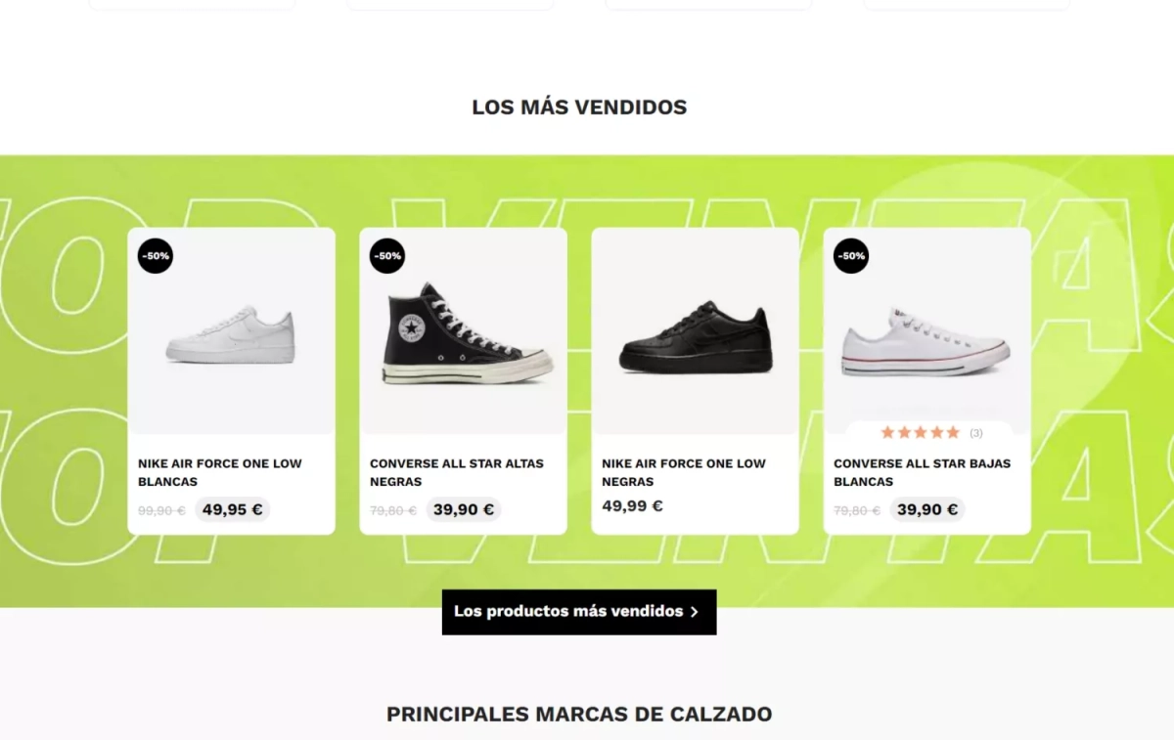Click the crossed-out 99,90 € original price
Screen dimensions: 1174x740
(x=161, y=510)
